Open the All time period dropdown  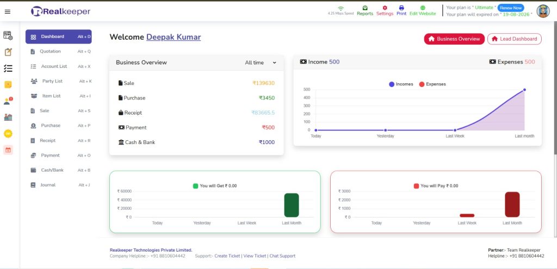point(261,62)
